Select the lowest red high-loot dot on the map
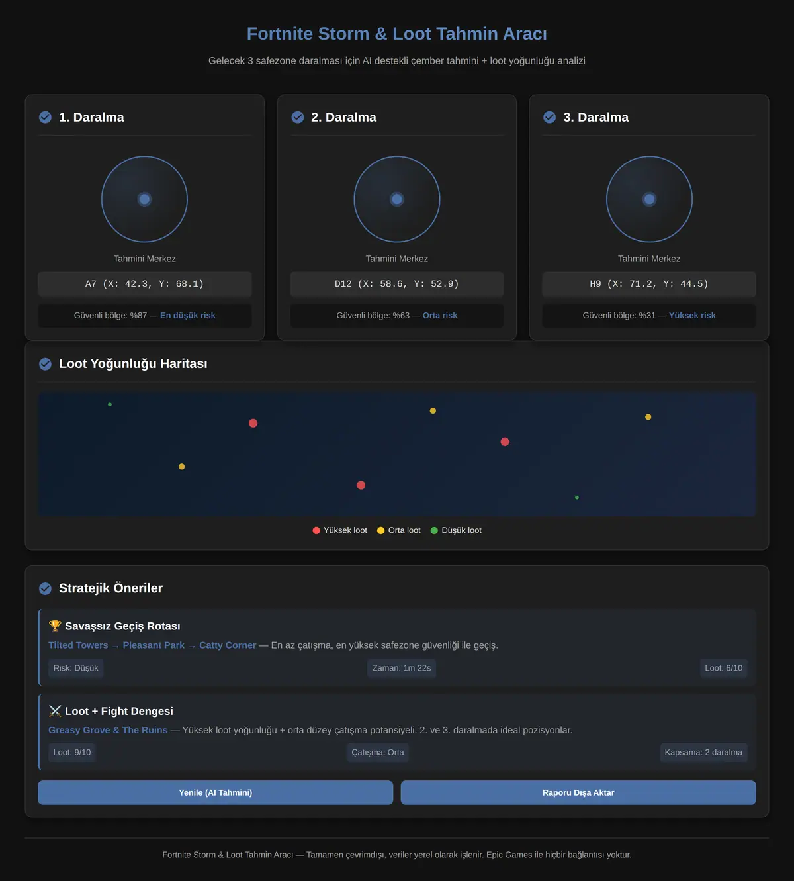This screenshot has height=881, width=794. [361, 485]
